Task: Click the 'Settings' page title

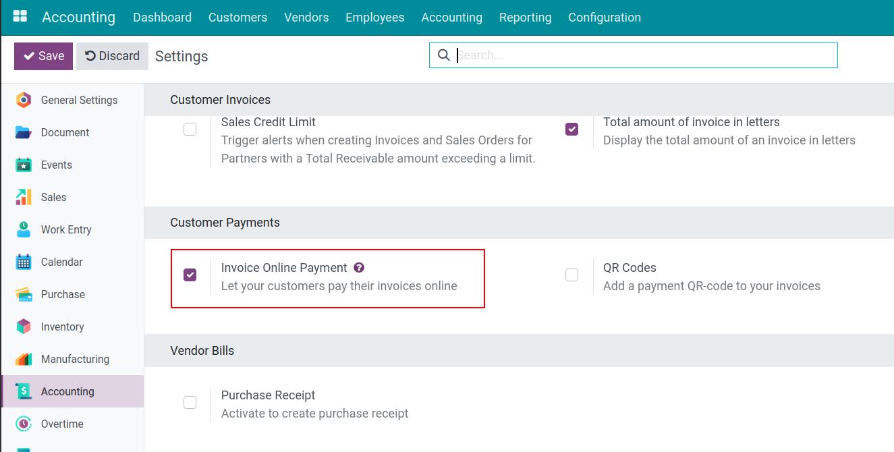Action: pos(181,57)
